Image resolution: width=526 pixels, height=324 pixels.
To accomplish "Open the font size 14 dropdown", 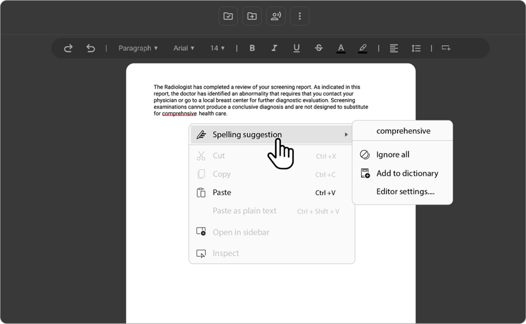I will 217,48.
